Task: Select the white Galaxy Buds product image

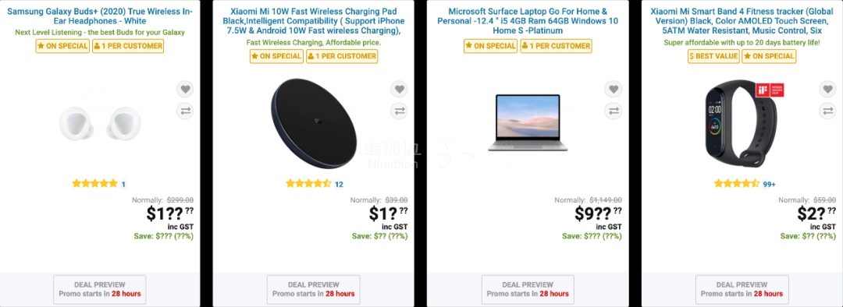Action: click(100, 122)
